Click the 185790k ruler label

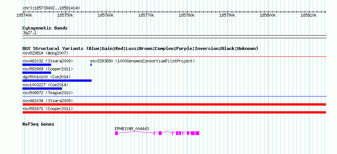pyautogui.click(x=227, y=16)
